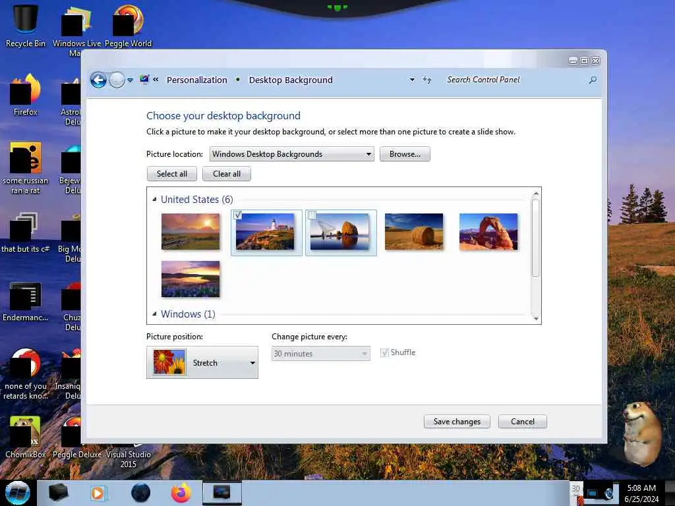Open the address bar history dropdown
675x506 pixels.
(412, 80)
